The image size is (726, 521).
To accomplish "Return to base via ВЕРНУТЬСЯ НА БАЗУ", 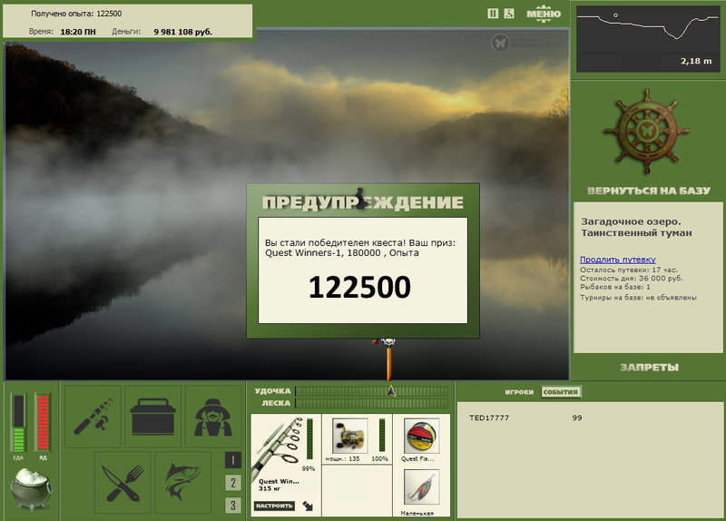I will [648, 191].
